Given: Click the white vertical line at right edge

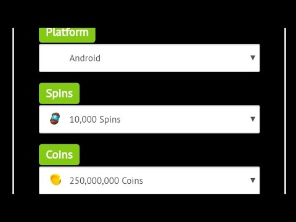Looking at the screenshot, I should pos(285,111).
